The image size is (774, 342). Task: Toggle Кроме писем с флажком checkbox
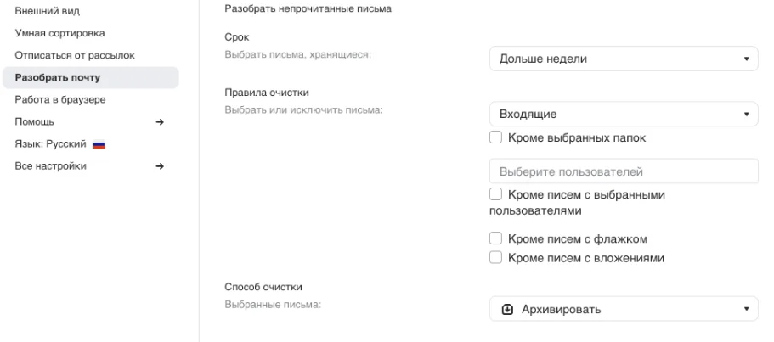495,240
